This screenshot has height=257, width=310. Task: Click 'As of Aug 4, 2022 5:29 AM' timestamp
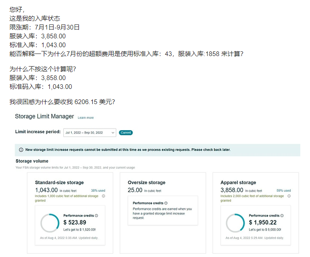coord(255,238)
